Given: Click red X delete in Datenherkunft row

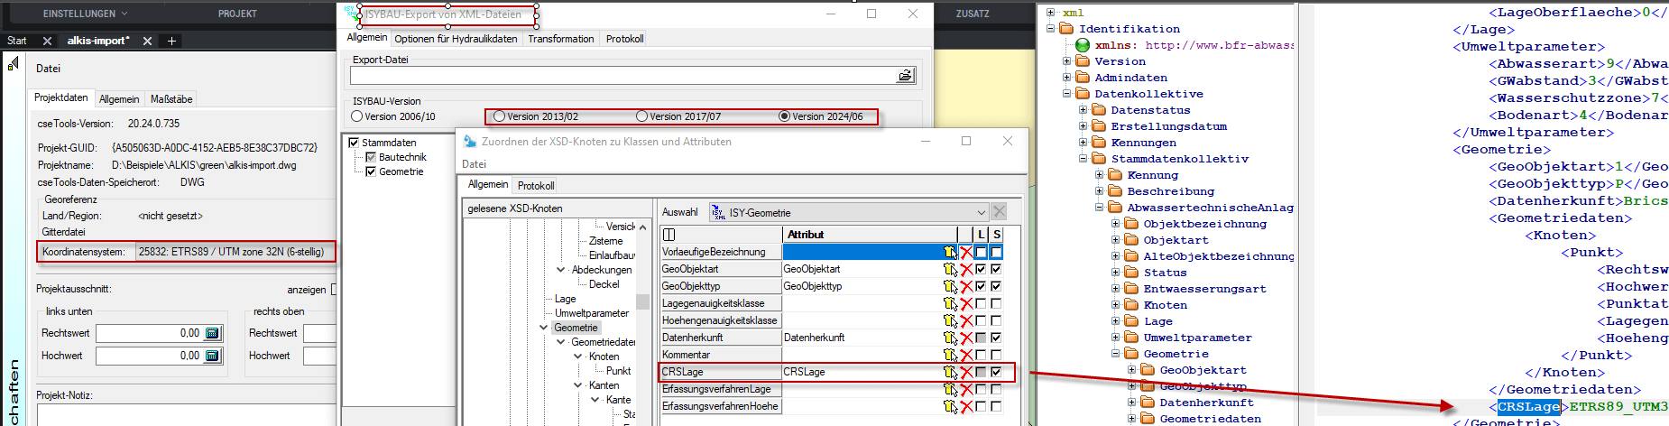Looking at the screenshot, I should click(x=966, y=338).
